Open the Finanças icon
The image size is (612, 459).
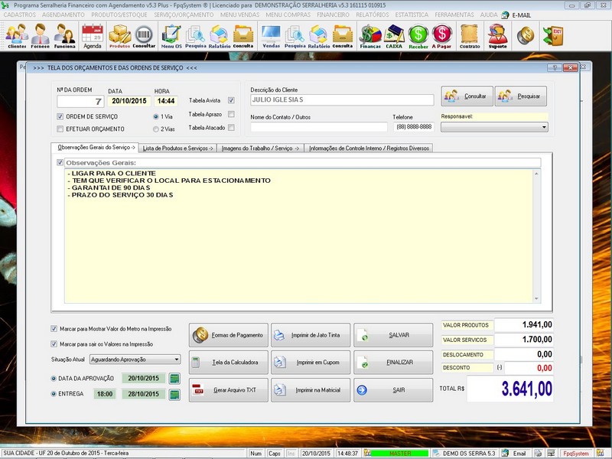pos(370,36)
